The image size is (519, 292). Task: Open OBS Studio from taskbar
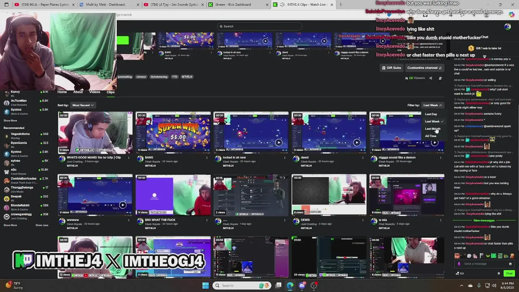[313, 286]
